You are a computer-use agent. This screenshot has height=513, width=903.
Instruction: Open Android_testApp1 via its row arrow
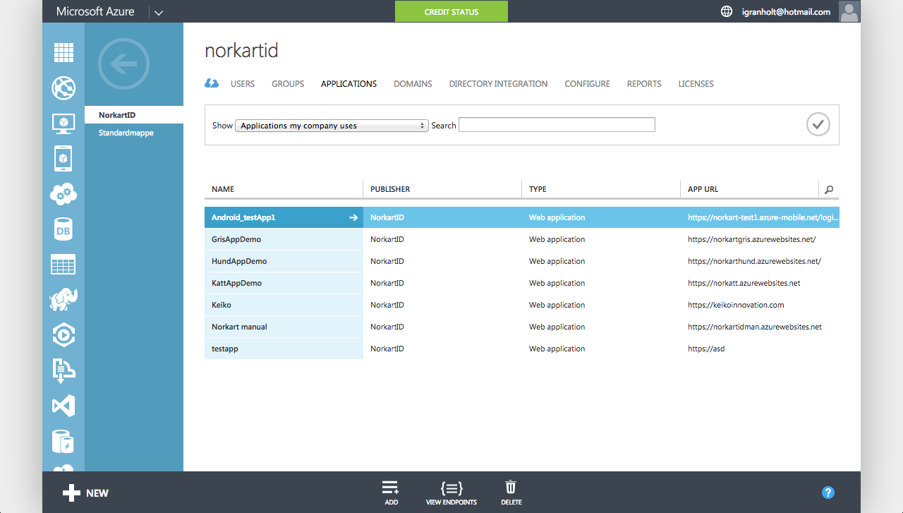tap(353, 217)
